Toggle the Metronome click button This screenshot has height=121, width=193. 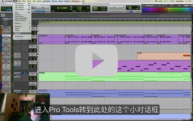131,11
